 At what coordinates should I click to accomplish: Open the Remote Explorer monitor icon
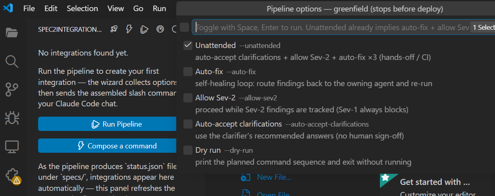tap(12, 147)
